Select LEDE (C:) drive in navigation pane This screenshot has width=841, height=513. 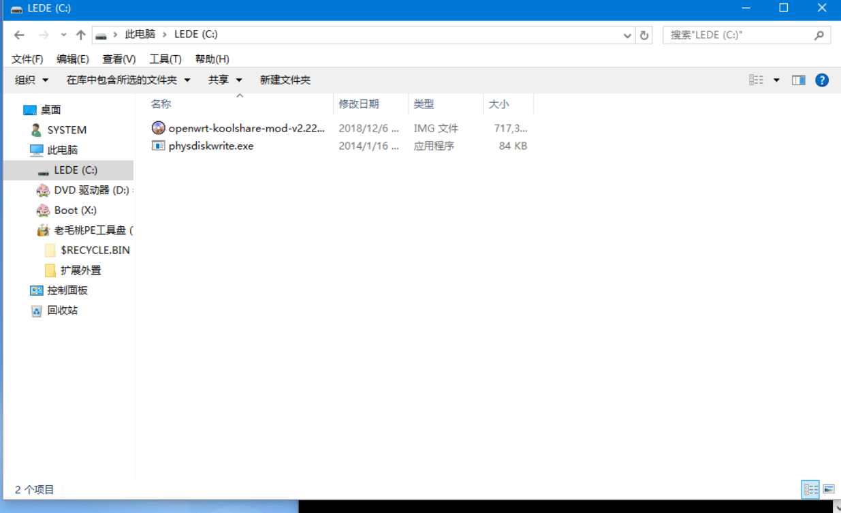76,170
